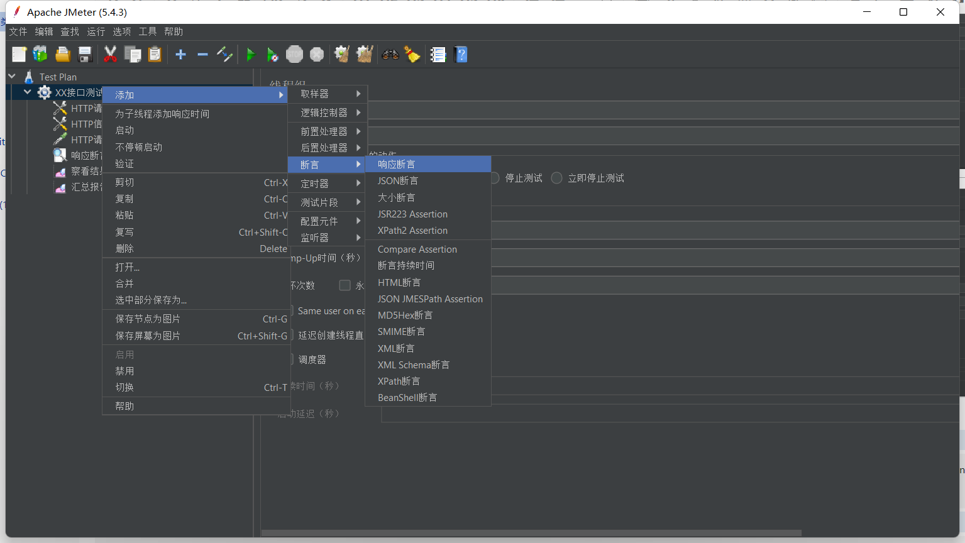This screenshot has height=543, width=965.
Task: Expand the 逻辑控制器 submenu
Action: (x=327, y=112)
